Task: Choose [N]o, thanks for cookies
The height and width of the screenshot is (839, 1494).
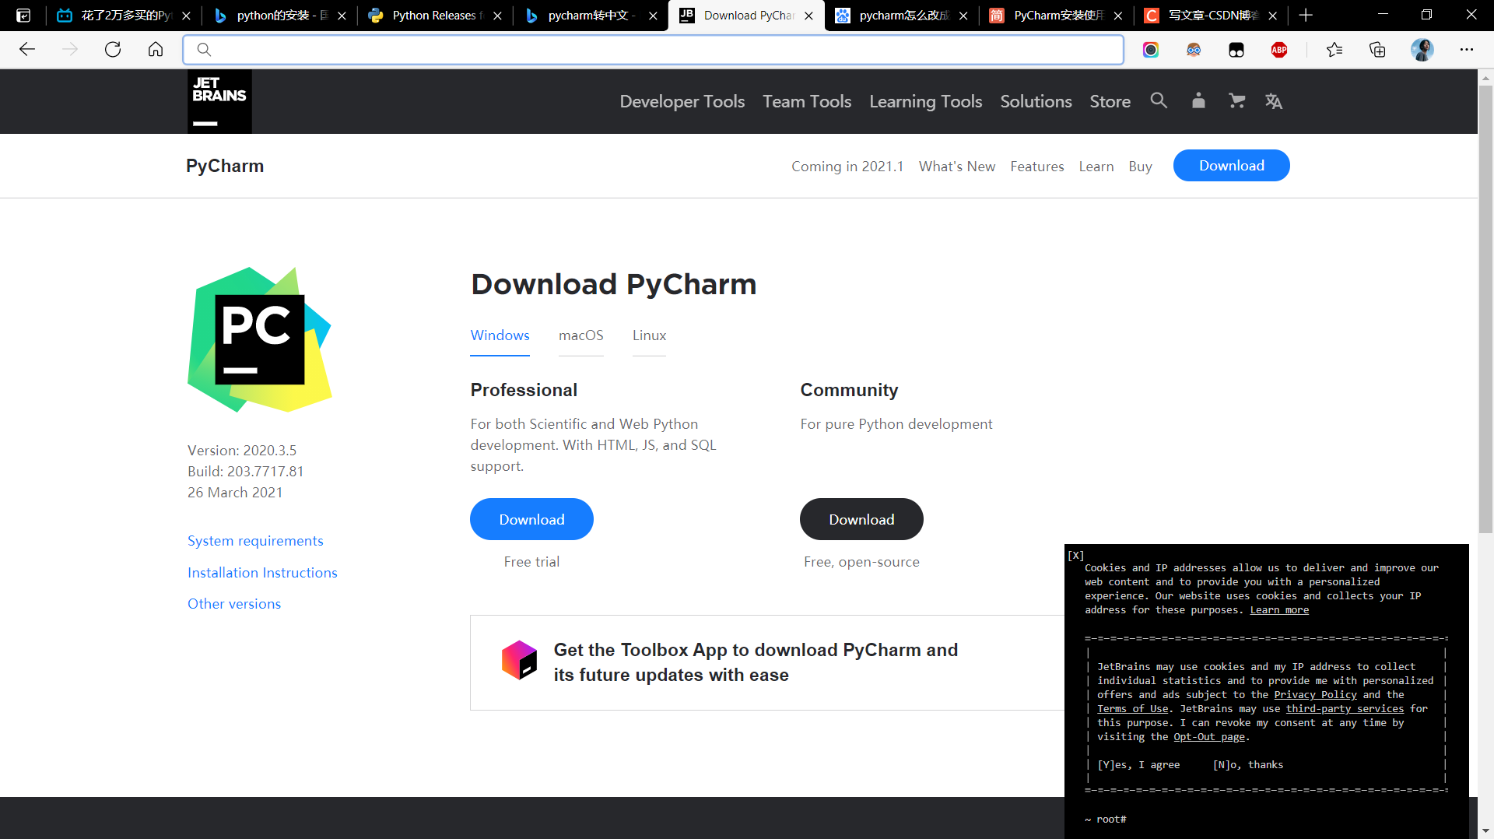Action: point(1248,765)
